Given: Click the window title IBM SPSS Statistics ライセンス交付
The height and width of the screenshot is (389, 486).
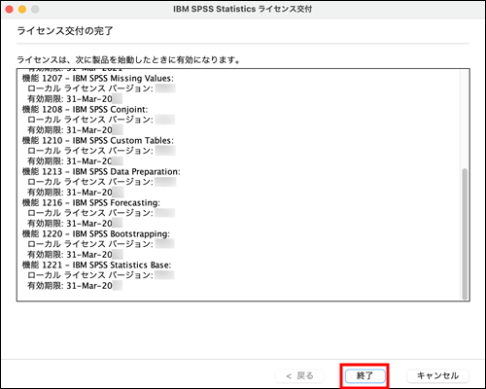Looking at the screenshot, I should point(242,9).
